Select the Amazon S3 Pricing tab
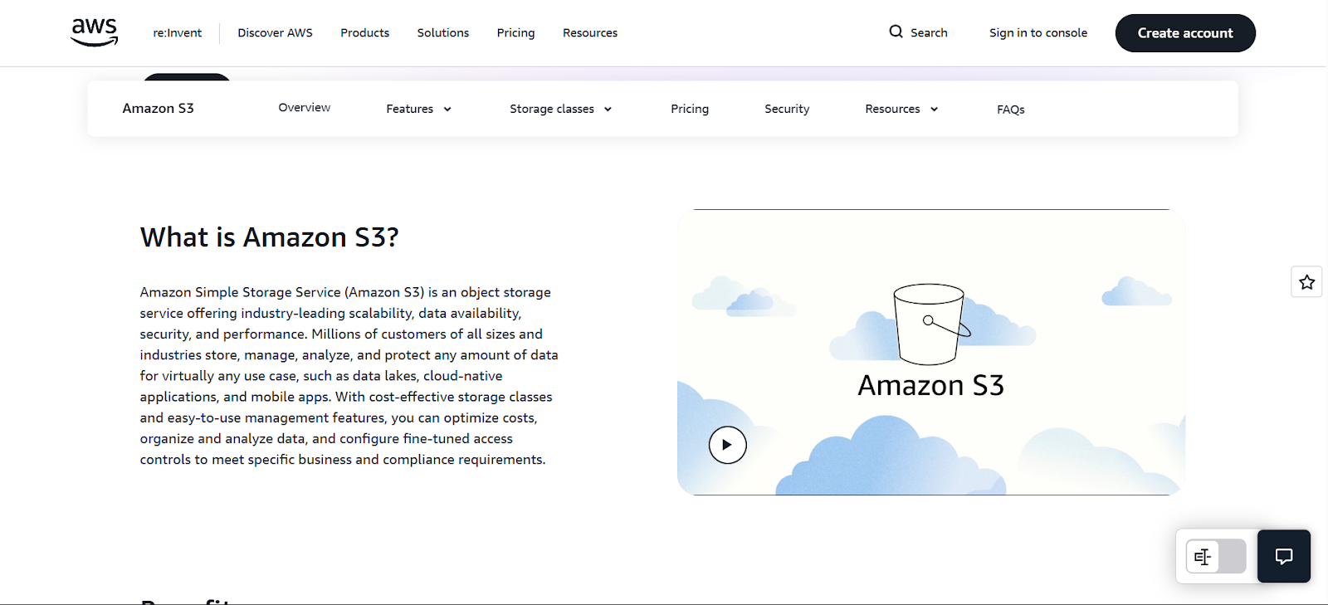This screenshot has width=1328, height=605. (x=690, y=109)
